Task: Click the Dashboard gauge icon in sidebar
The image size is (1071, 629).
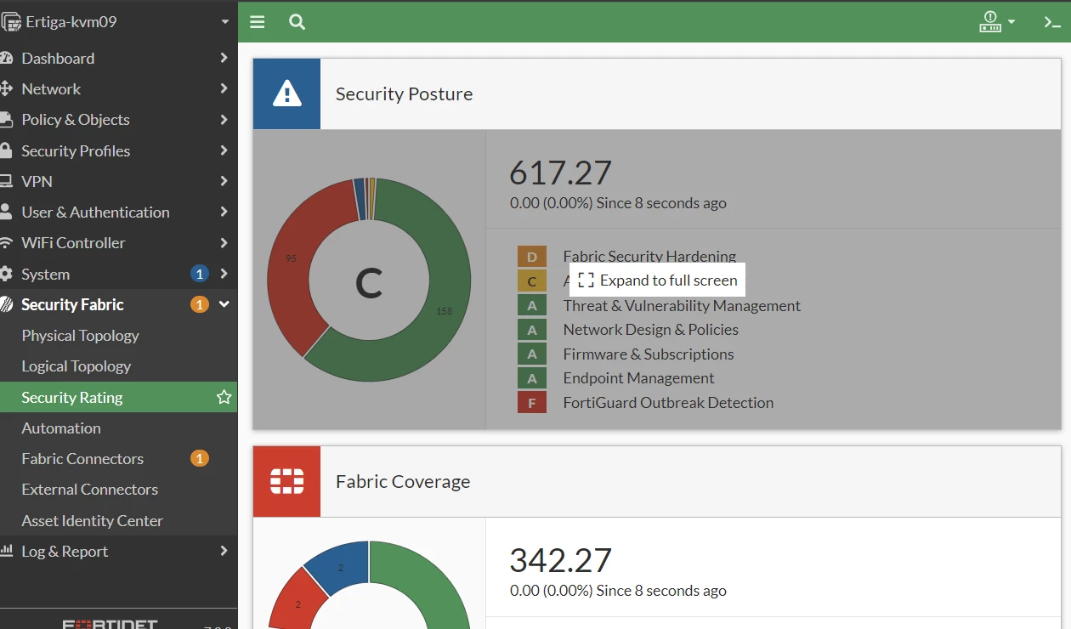Action: [6, 58]
